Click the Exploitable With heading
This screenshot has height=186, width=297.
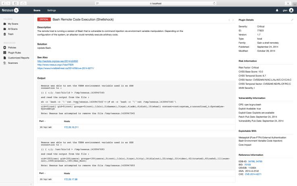tap(247, 131)
